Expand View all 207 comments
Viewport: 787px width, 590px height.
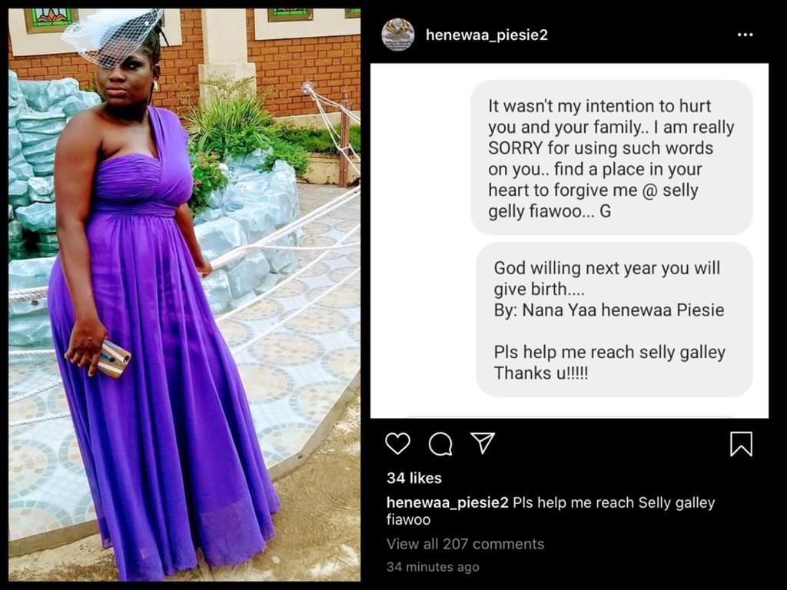pyautogui.click(x=465, y=544)
